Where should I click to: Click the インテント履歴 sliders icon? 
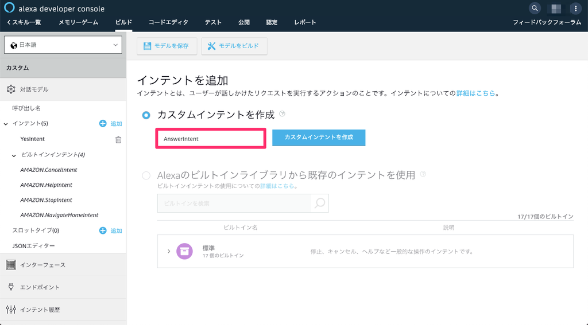(11, 310)
